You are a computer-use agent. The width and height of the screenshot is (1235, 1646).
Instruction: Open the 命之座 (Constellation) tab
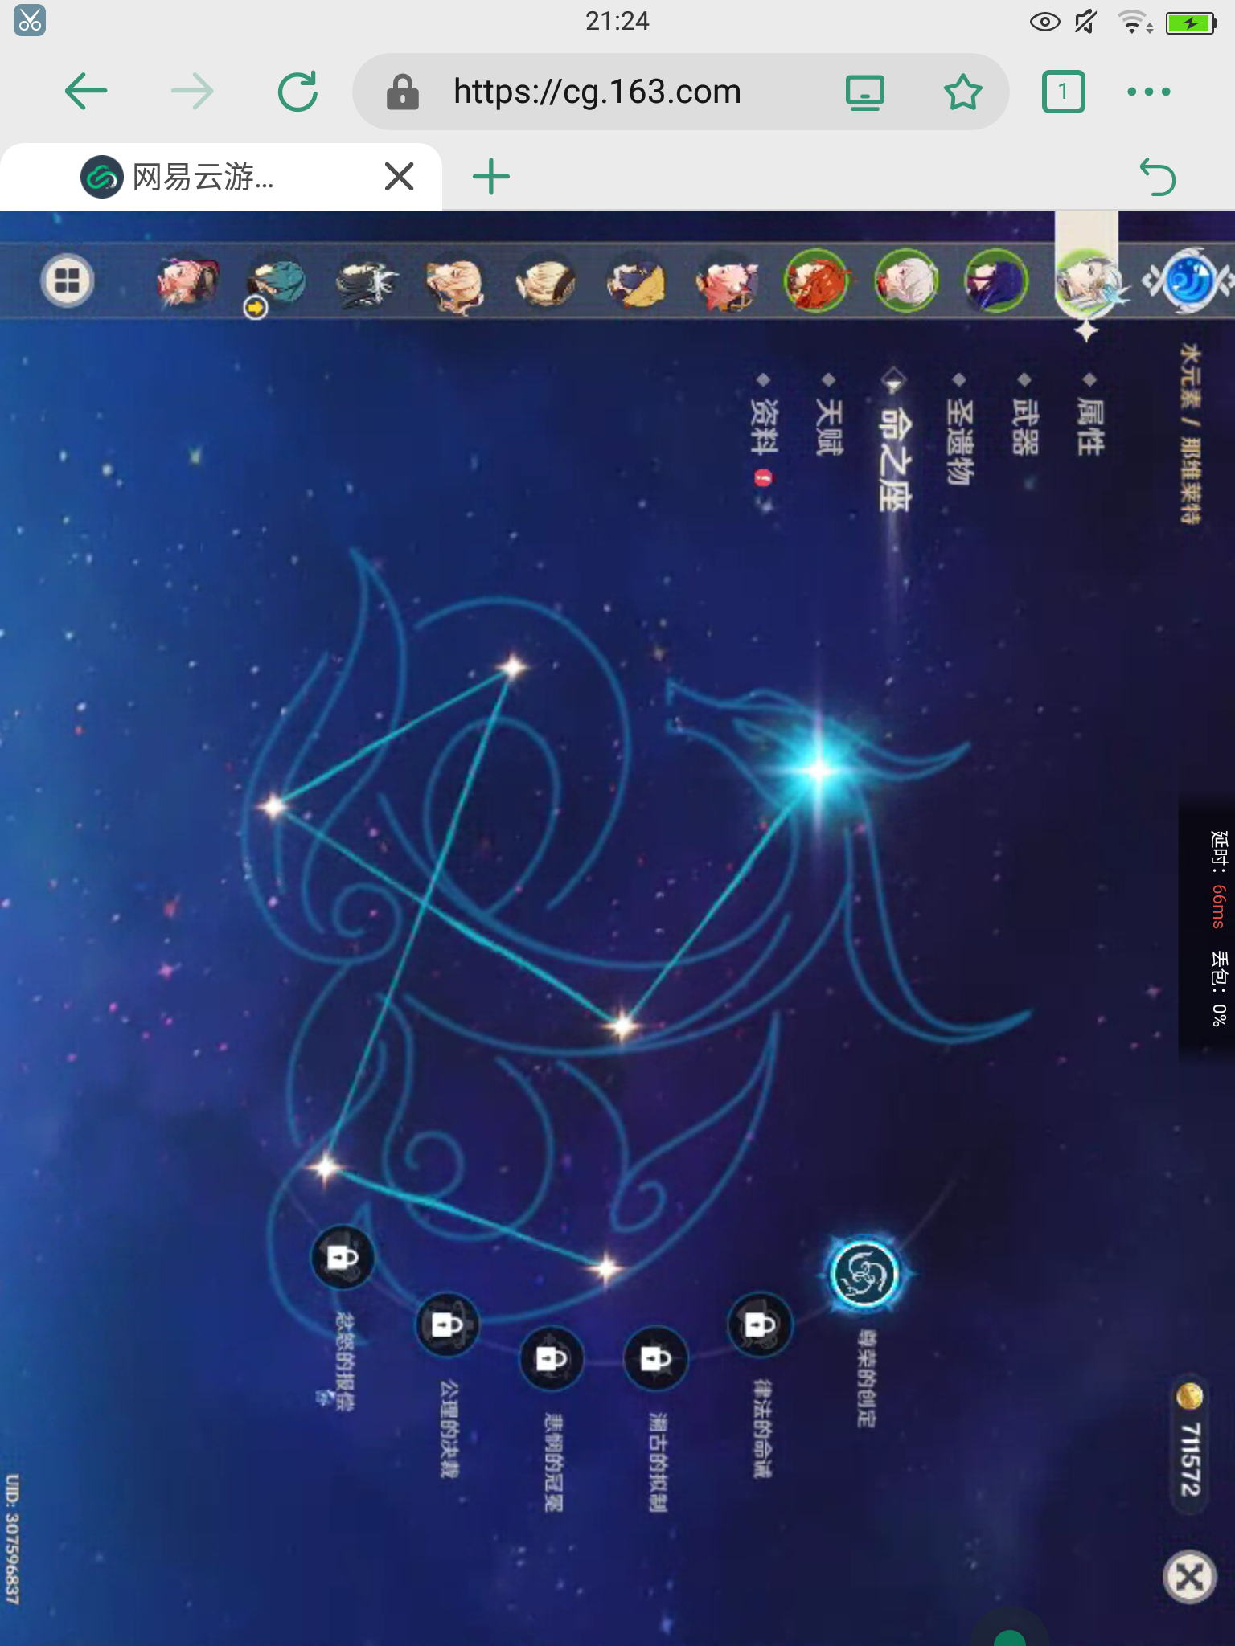894,458
